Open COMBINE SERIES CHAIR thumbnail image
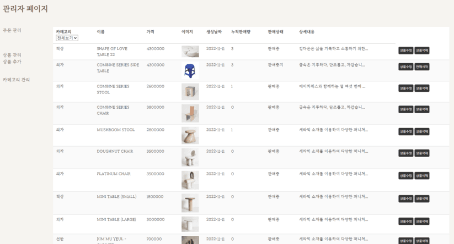This screenshot has height=244, width=454. tap(190, 113)
